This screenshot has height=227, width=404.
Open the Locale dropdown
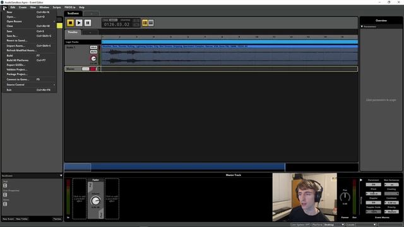click(365, 224)
